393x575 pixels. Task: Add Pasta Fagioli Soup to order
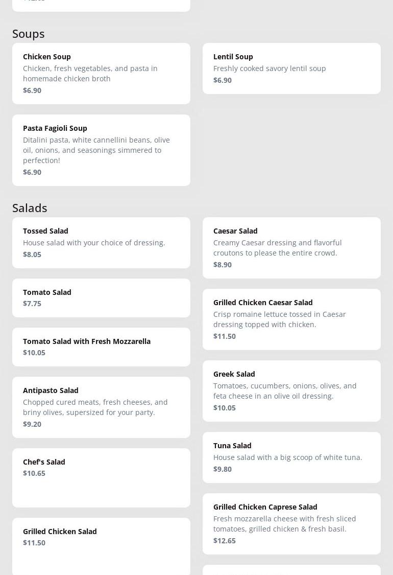(x=101, y=150)
